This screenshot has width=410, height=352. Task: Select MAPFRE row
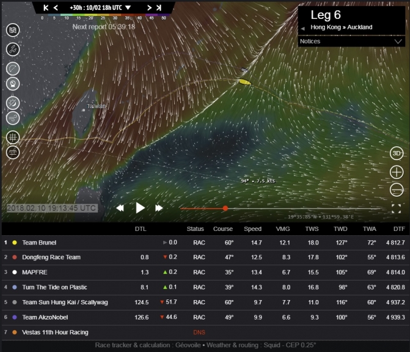point(204,272)
